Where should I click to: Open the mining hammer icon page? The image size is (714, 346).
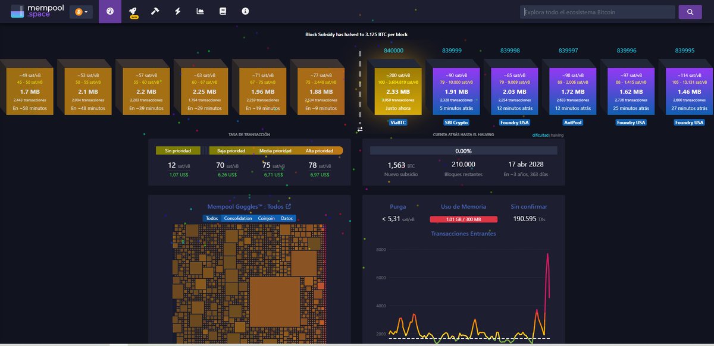[155, 11]
